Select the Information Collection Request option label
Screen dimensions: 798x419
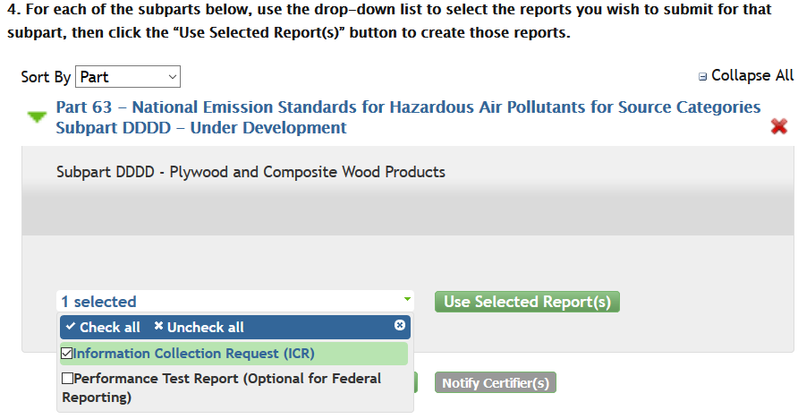(x=194, y=353)
